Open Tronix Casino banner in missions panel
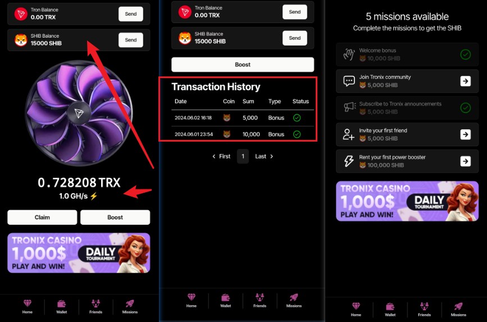Image resolution: width=487 pixels, height=322 pixels. 407,201
